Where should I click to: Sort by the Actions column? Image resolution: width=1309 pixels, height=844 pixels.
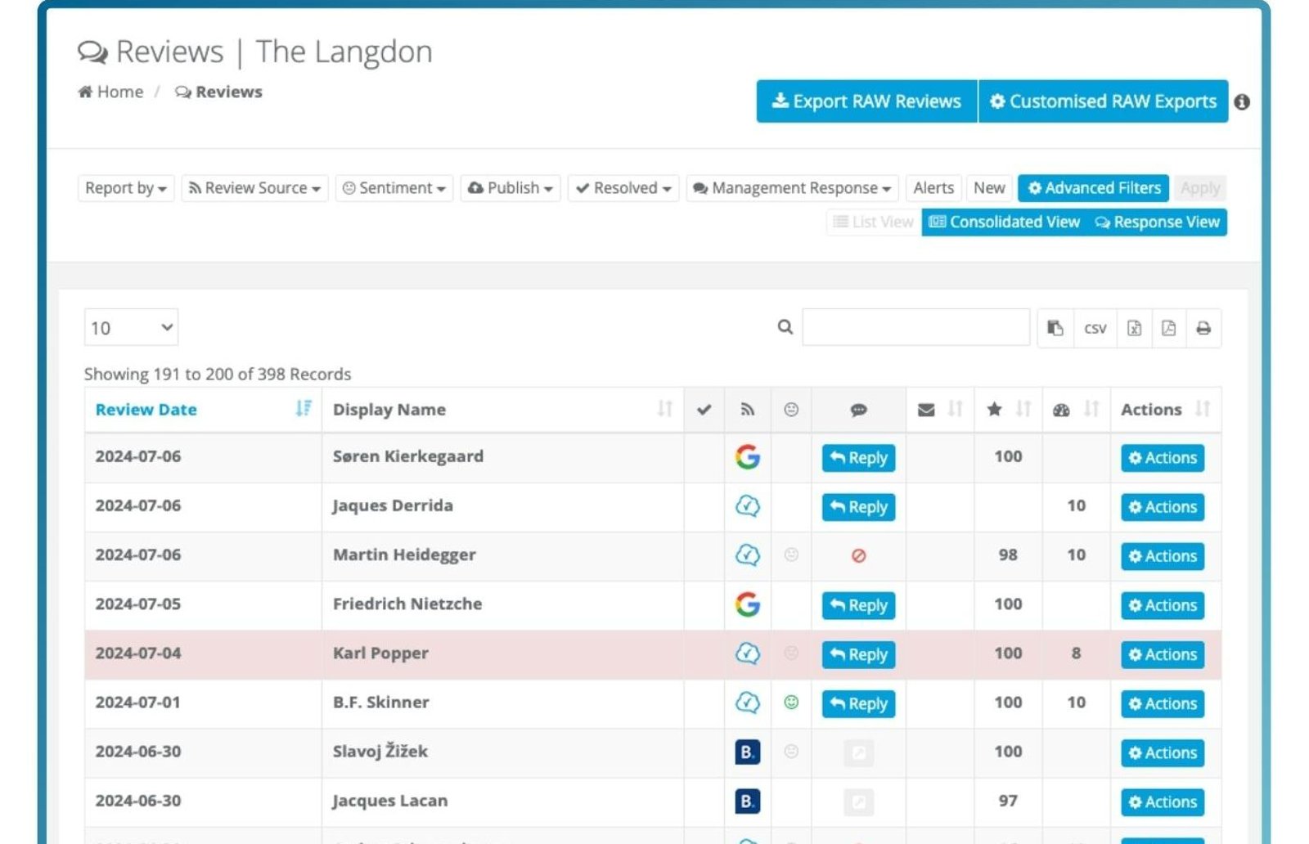pos(1165,410)
